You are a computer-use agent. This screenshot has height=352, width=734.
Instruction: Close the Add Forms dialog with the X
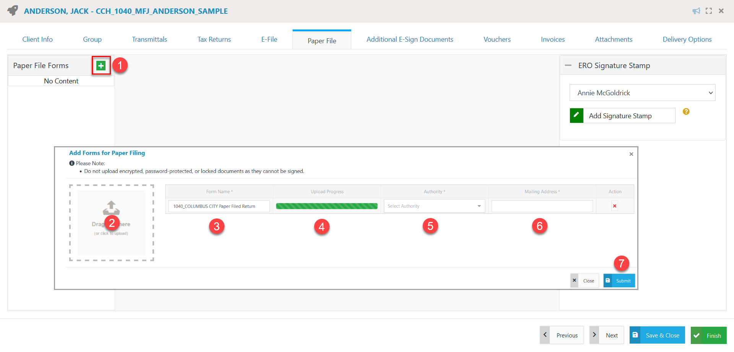pos(631,154)
